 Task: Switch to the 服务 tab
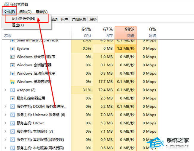93,20
